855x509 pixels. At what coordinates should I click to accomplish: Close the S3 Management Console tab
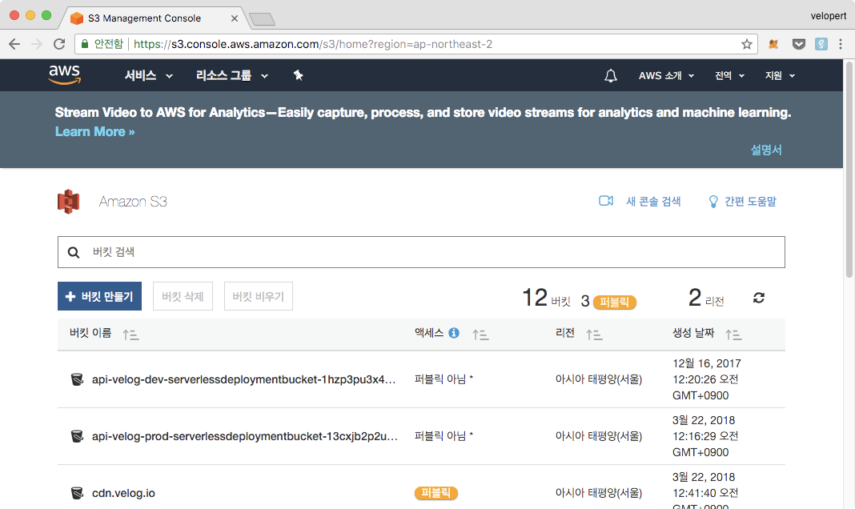pos(235,18)
